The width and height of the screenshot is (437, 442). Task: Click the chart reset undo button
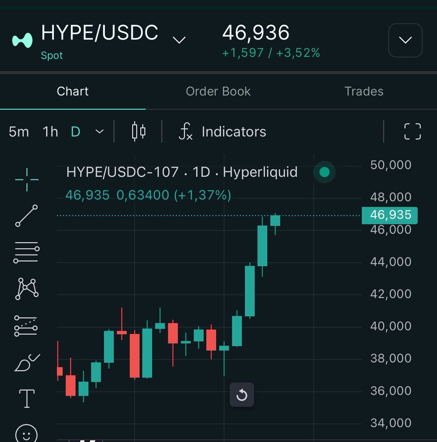242,395
